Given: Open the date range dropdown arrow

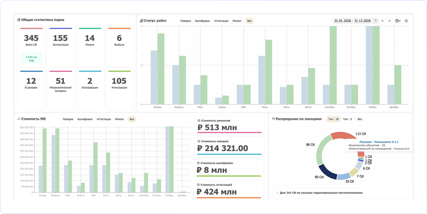Looking at the screenshot, I should point(376,21).
